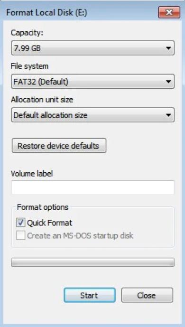Select the 7.99 GB capacity combo box

92,48
